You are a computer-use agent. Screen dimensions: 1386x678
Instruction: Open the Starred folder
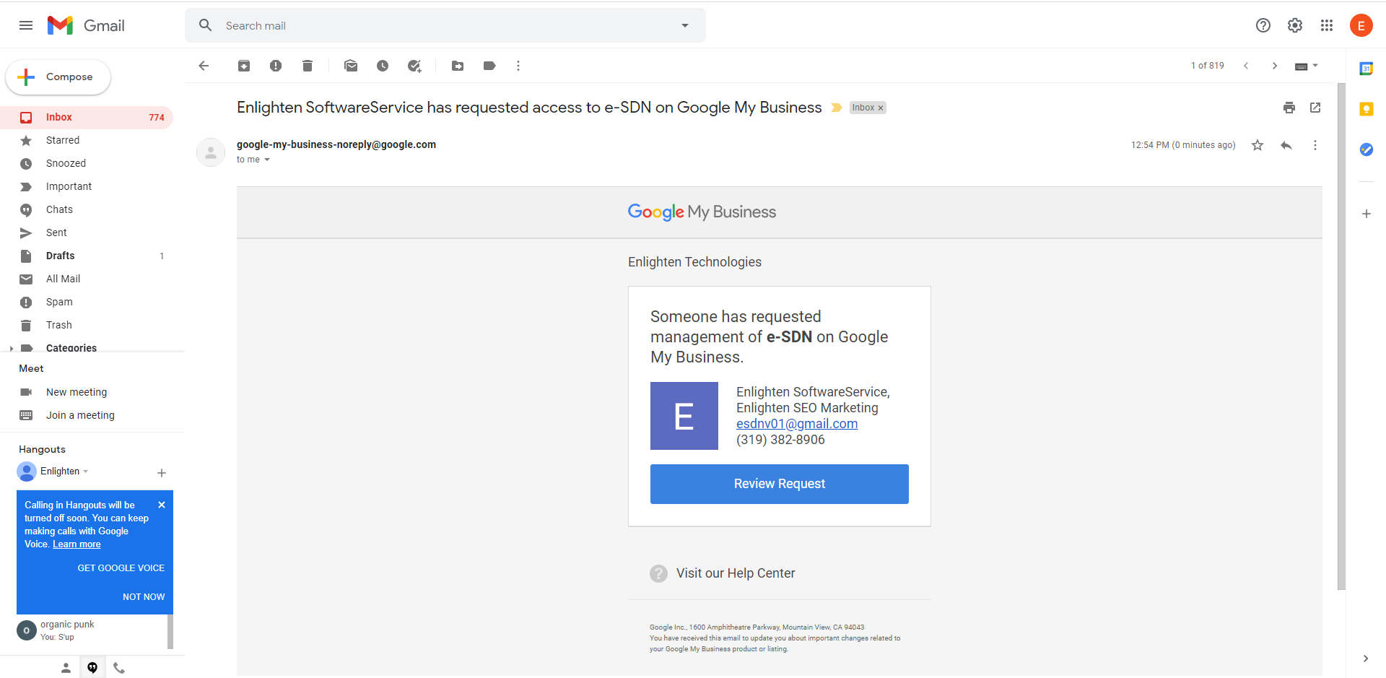pyautogui.click(x=87, y=140)
